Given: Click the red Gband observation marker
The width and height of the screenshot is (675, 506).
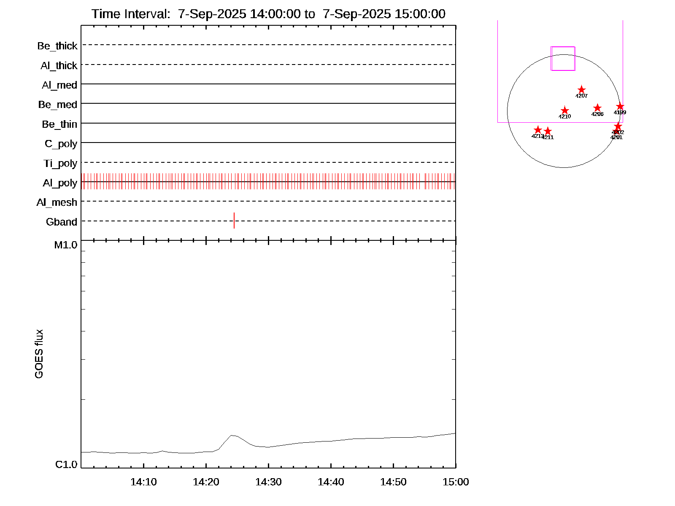Looking at the screenshot, I should [234, 221].
